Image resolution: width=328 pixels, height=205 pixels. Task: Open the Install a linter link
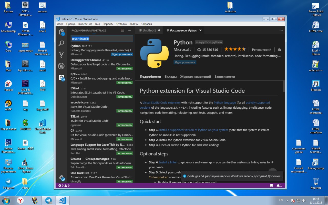point(168,162)
